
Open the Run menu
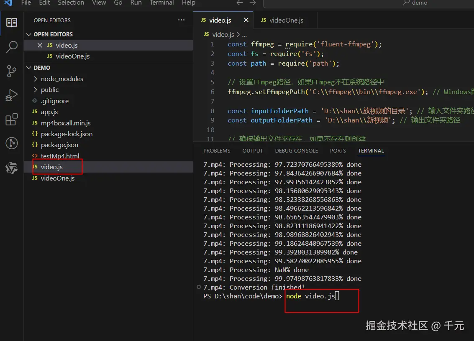coord(136,3)
